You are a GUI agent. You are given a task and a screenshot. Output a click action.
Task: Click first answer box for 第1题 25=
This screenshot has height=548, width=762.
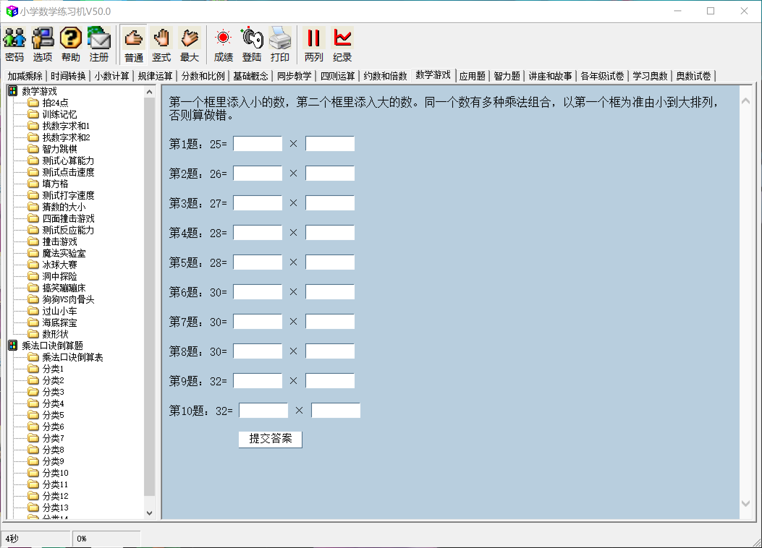(258, 144)
